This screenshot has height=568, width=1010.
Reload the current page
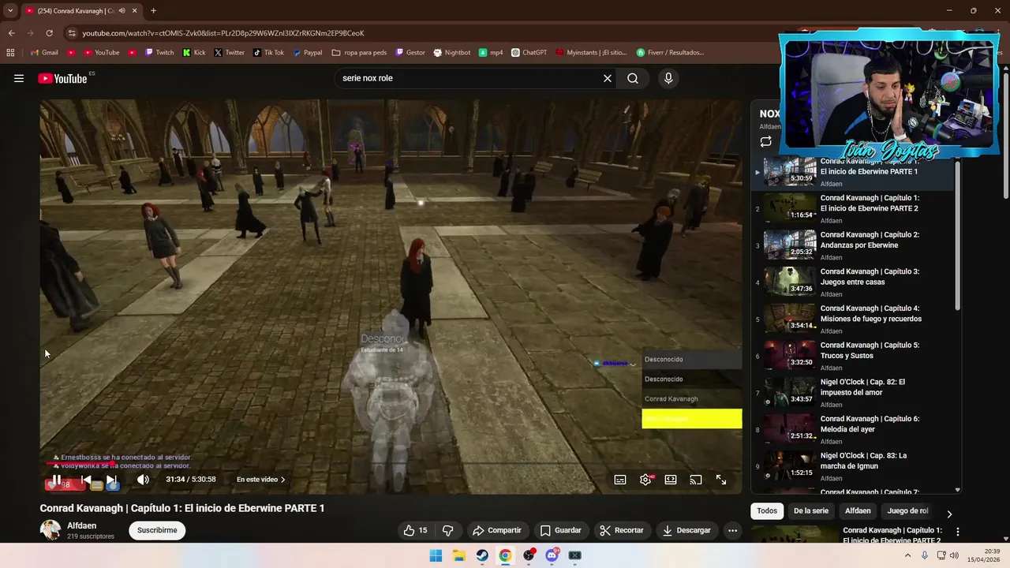49,33
